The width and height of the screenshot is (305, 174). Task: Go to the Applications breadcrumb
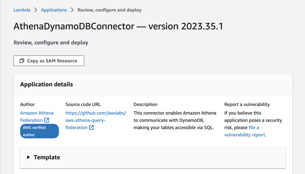(x=54, y=10)
